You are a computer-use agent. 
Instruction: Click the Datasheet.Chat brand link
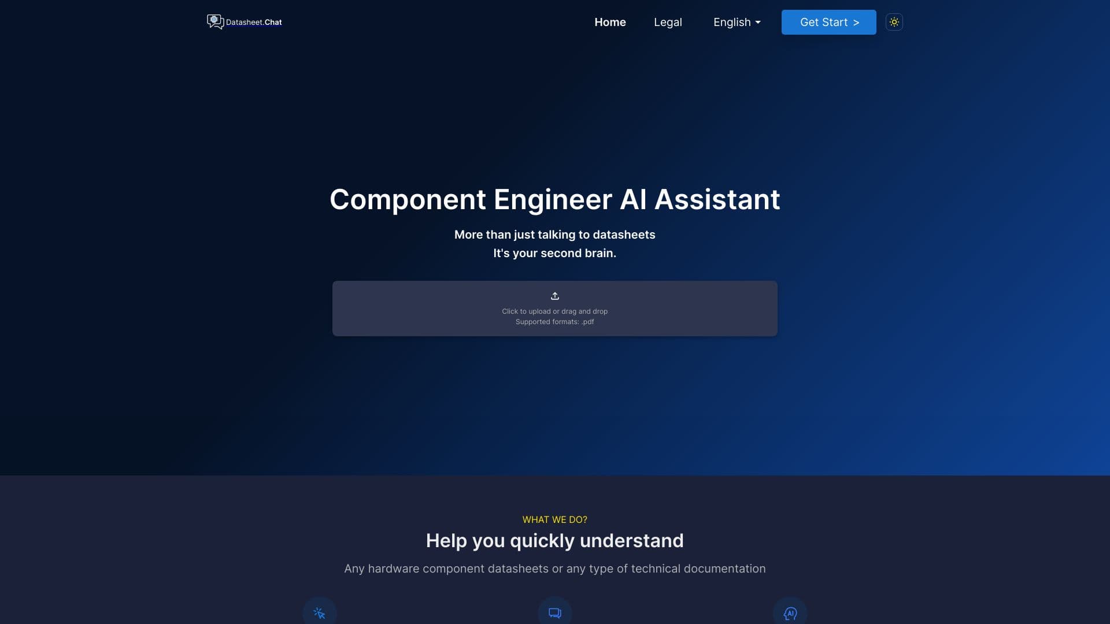click(244, 22)
